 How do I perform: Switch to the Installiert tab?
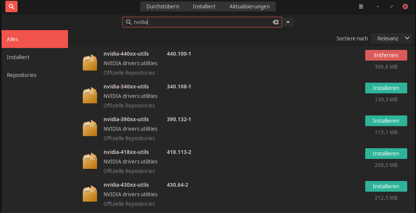[204, 6]
